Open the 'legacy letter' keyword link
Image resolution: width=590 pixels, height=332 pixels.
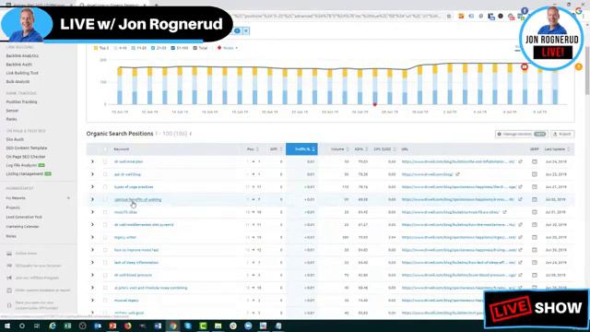[x=125, y=237]
